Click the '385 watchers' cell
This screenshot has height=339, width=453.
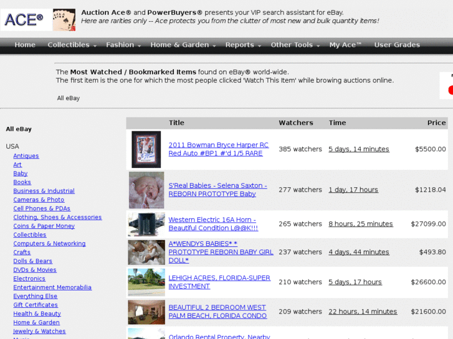(300, 149)
